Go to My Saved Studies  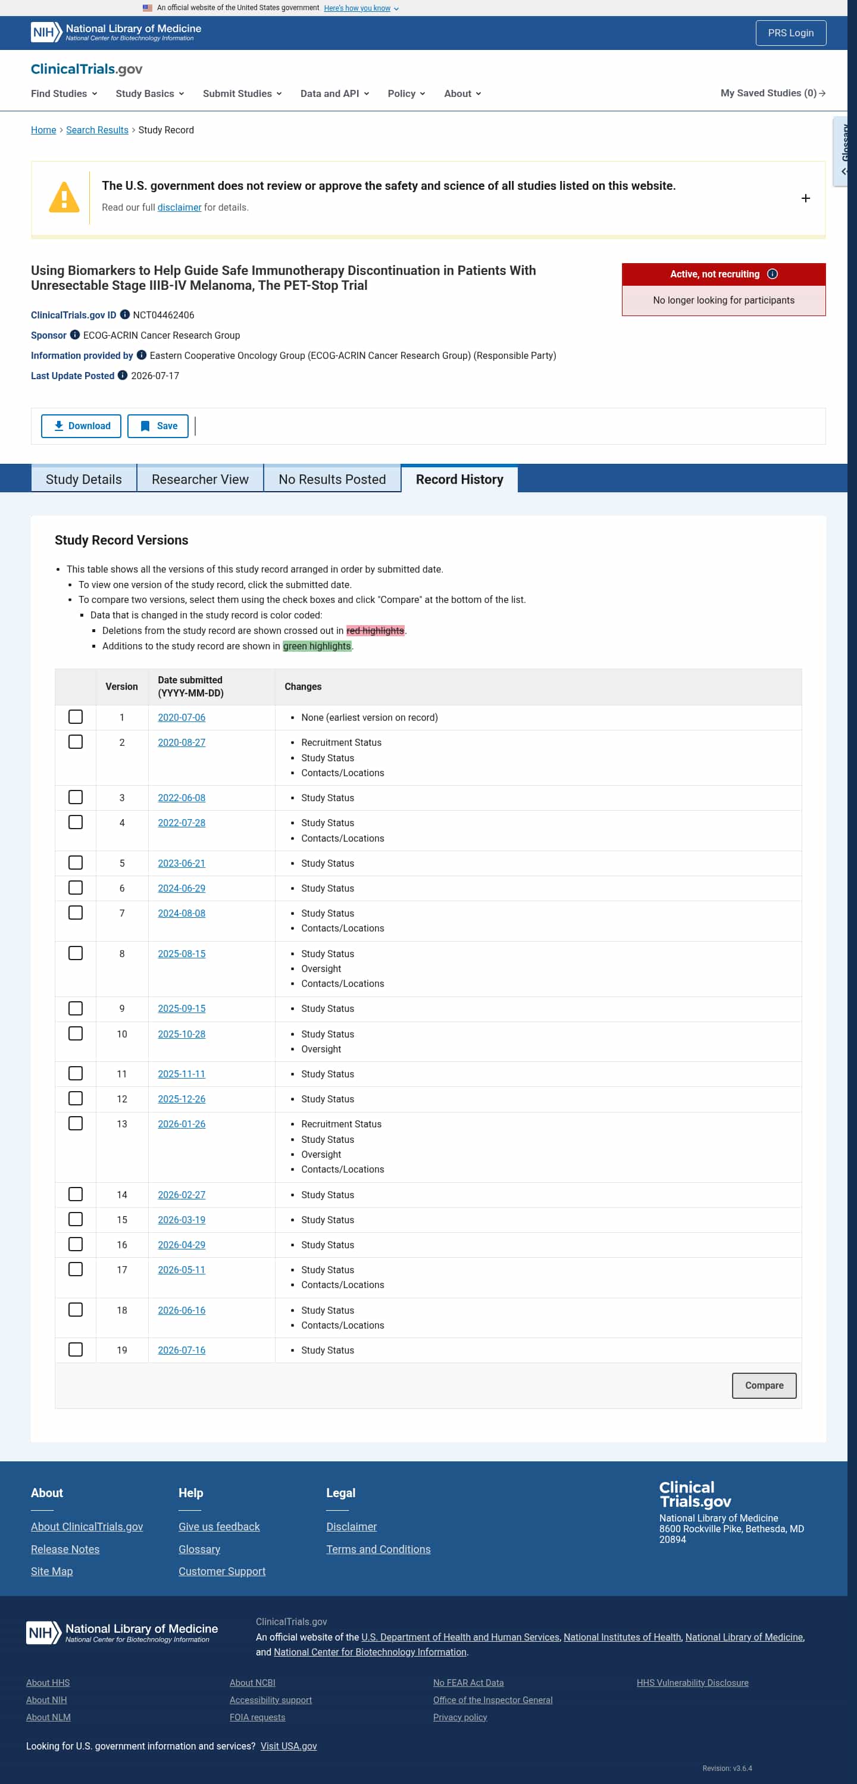coord(772,93)
